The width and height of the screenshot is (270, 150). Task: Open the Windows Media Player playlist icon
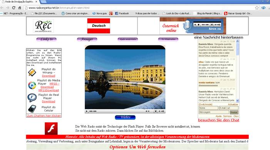coord(32,85)
